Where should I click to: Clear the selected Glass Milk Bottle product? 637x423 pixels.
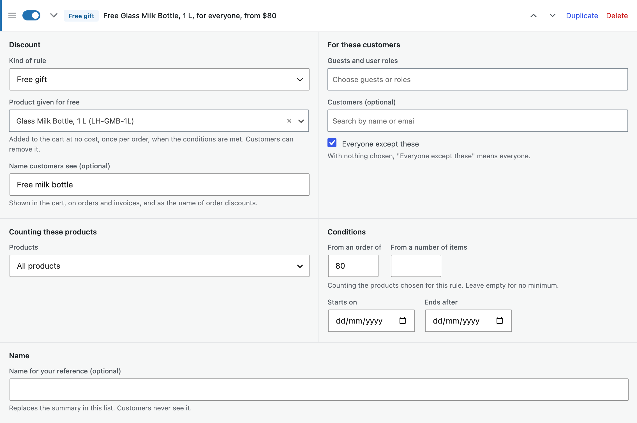point(289,121)
